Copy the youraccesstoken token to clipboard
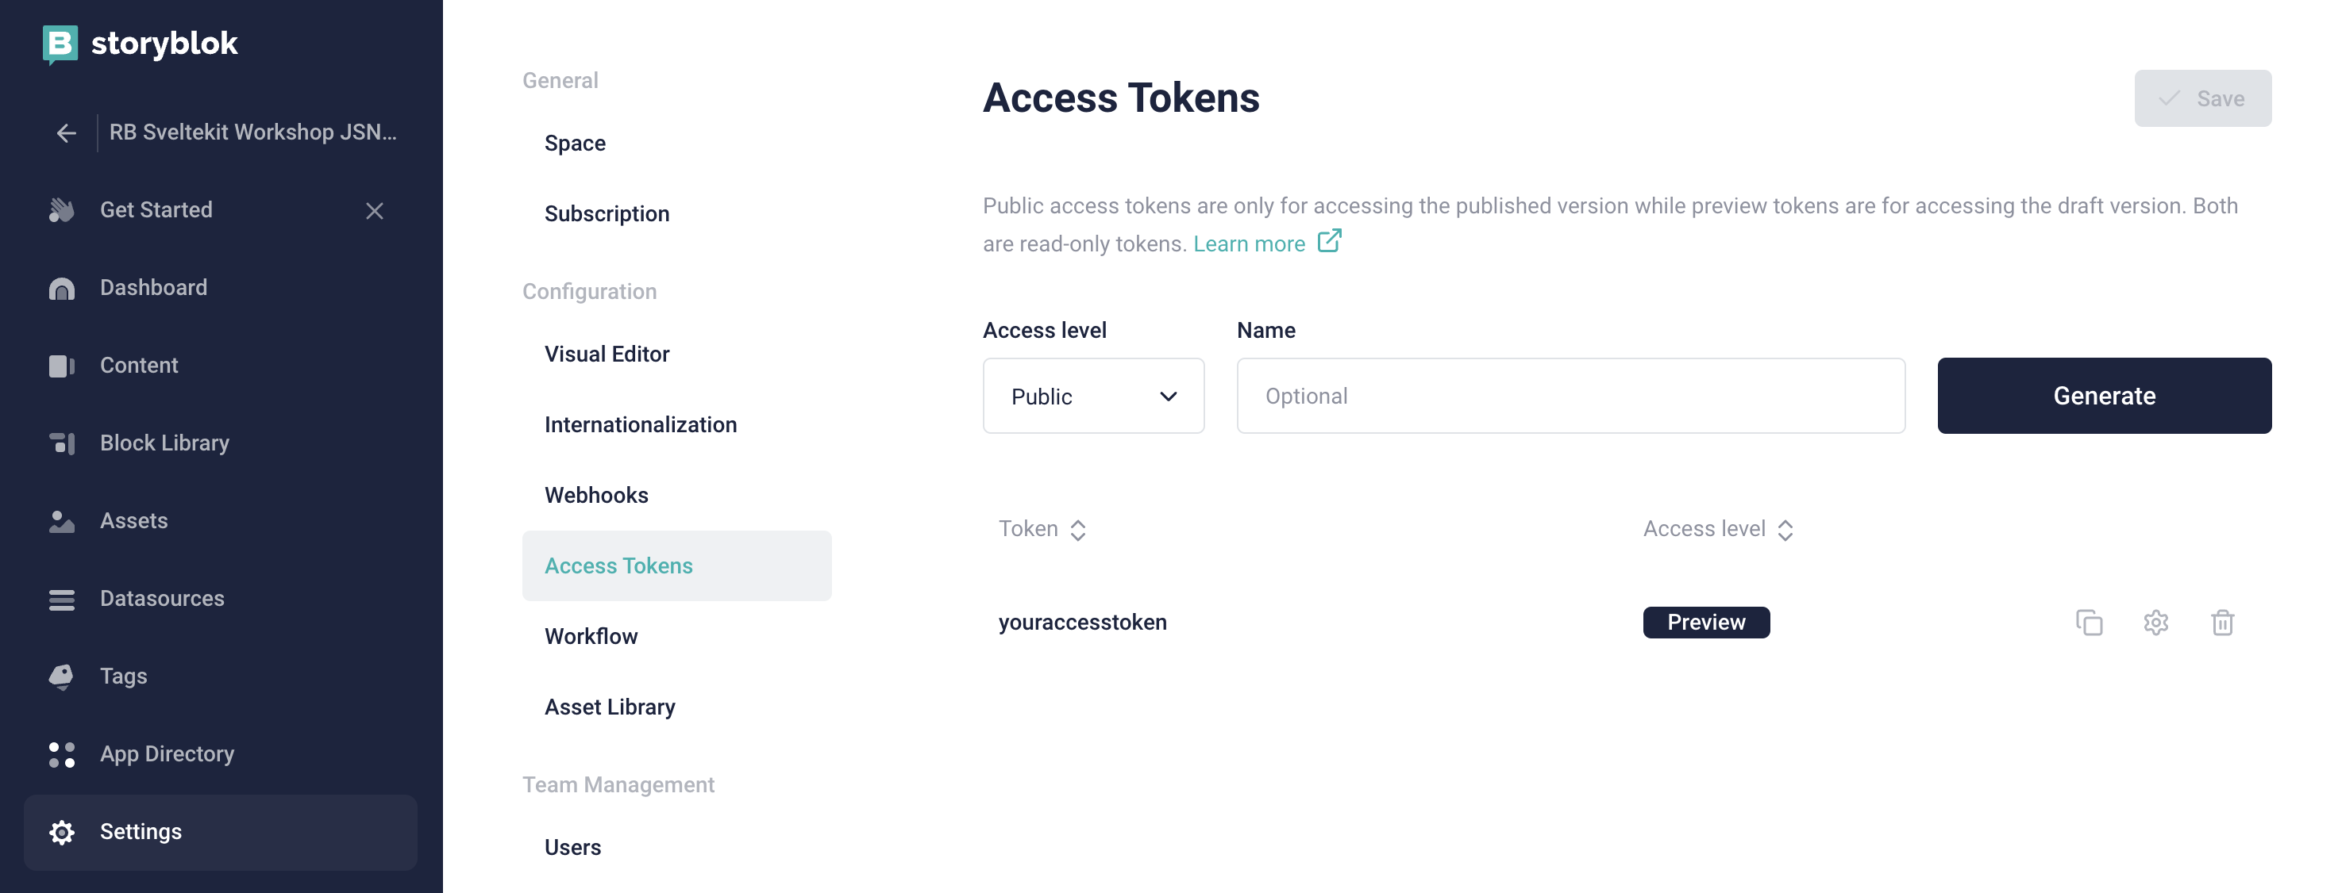2342x893 pixels. tap(2088, 623)
